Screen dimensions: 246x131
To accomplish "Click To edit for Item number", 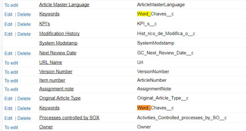I will [11, 81].
